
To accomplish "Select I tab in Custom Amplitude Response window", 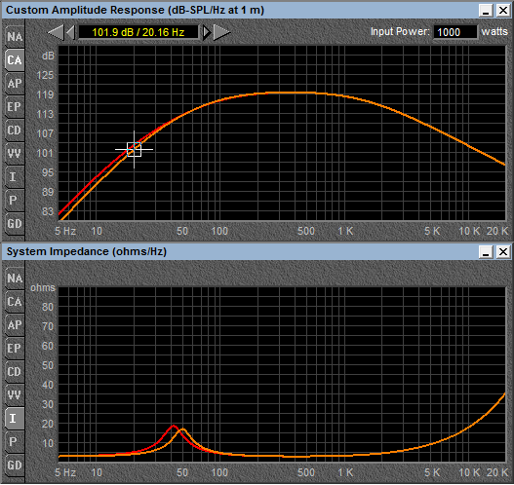I will pyautogui.click(x=15, y=176).
